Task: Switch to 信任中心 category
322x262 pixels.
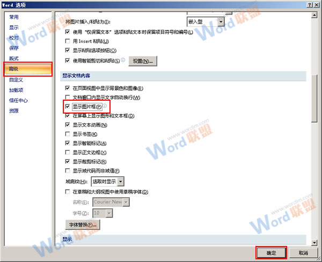Action: click(x=18, y=100)
